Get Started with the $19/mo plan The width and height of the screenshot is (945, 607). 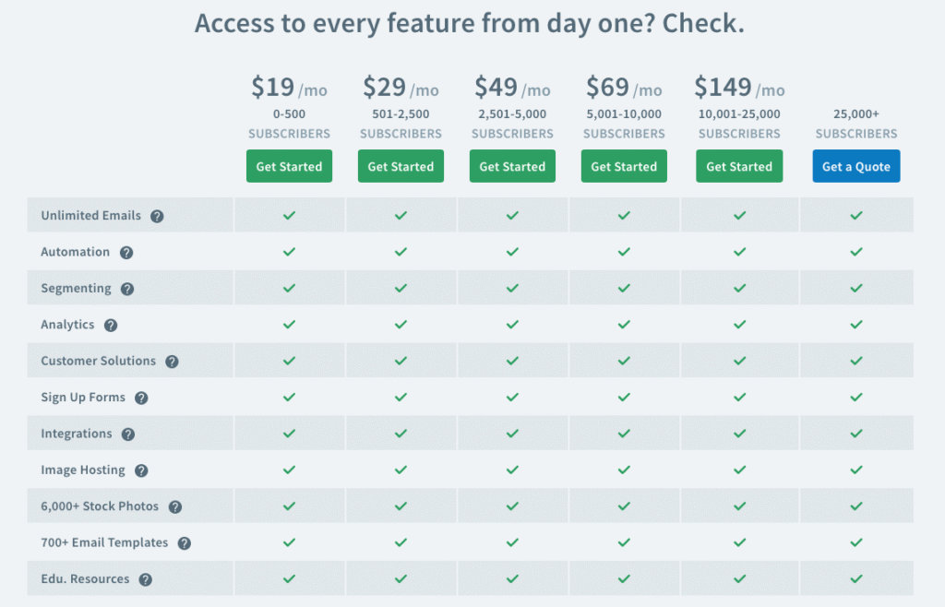click(x=289, y=167)
